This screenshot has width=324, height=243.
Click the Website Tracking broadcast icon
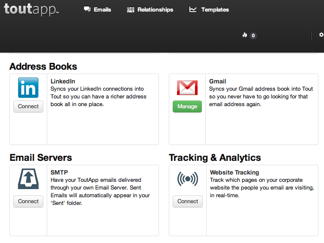click(x=188, y=179)
